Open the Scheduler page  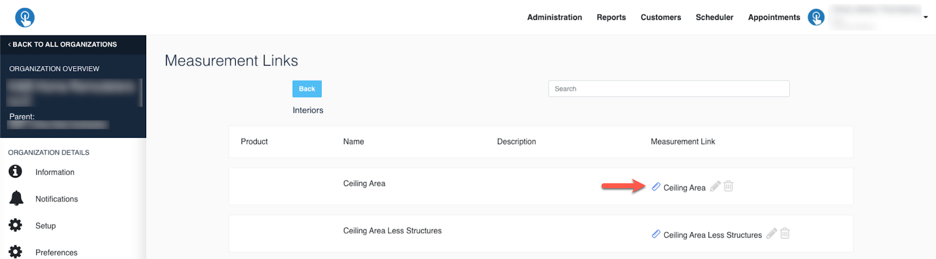714,18
